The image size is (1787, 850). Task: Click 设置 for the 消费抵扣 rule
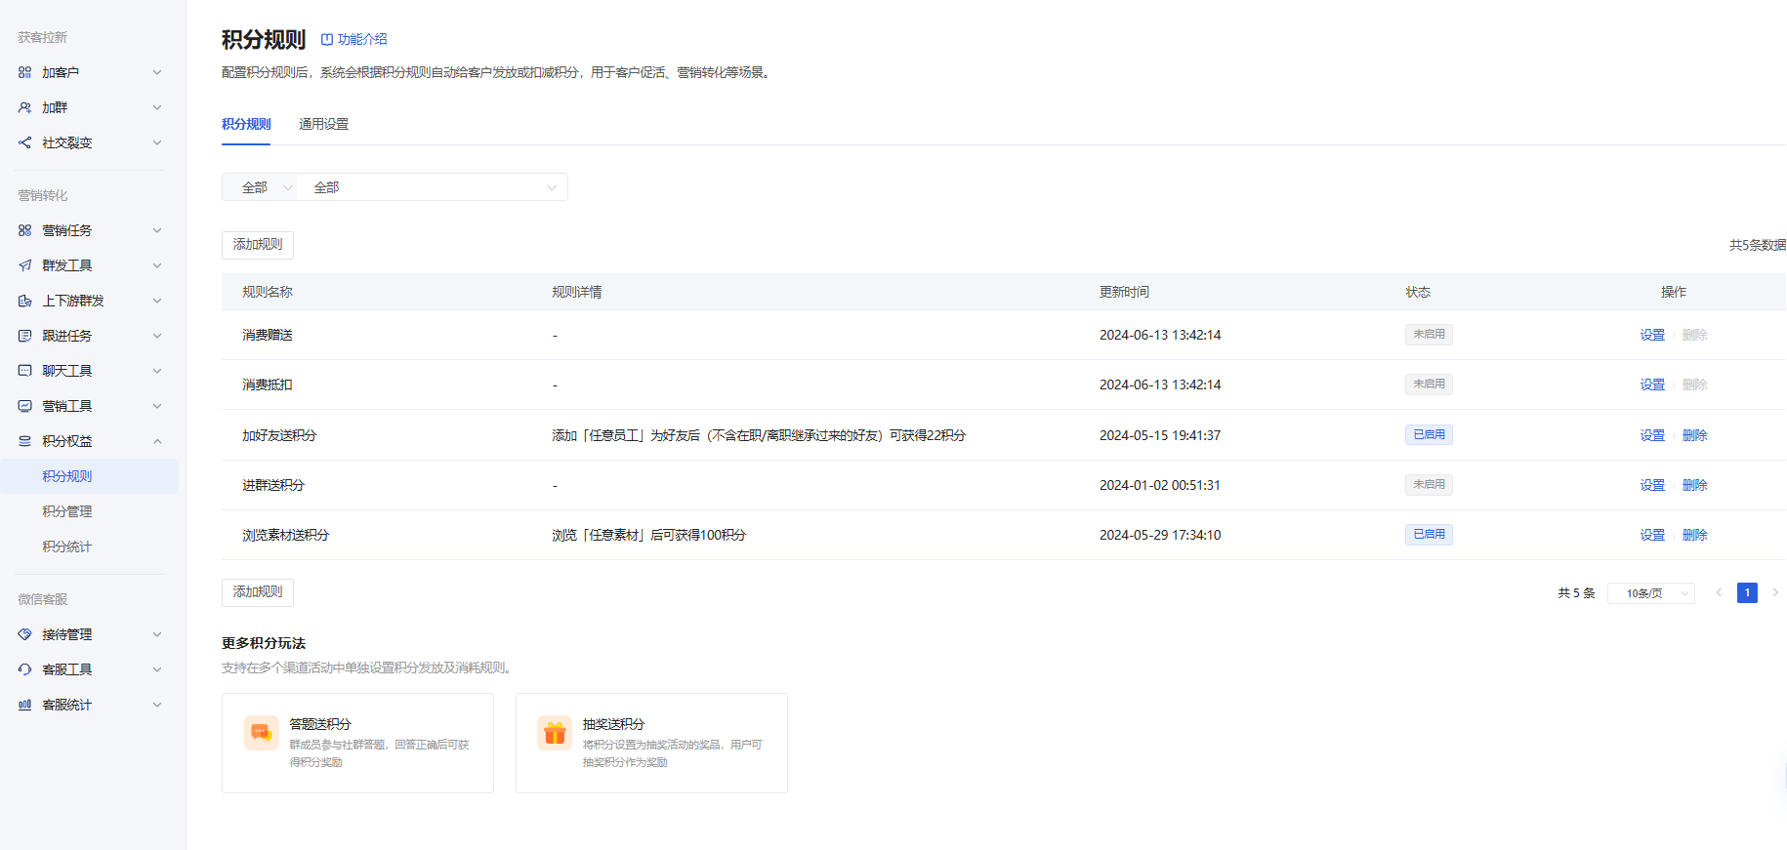pos(1652,385)
